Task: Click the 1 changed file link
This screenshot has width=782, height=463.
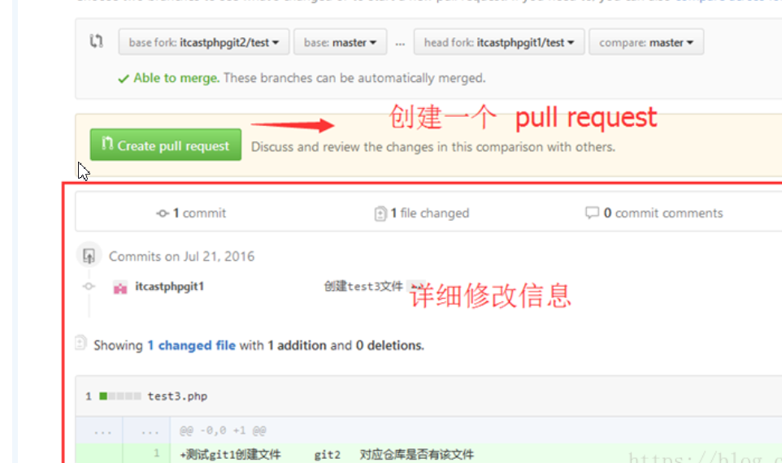Action: [x=192, y=345]
